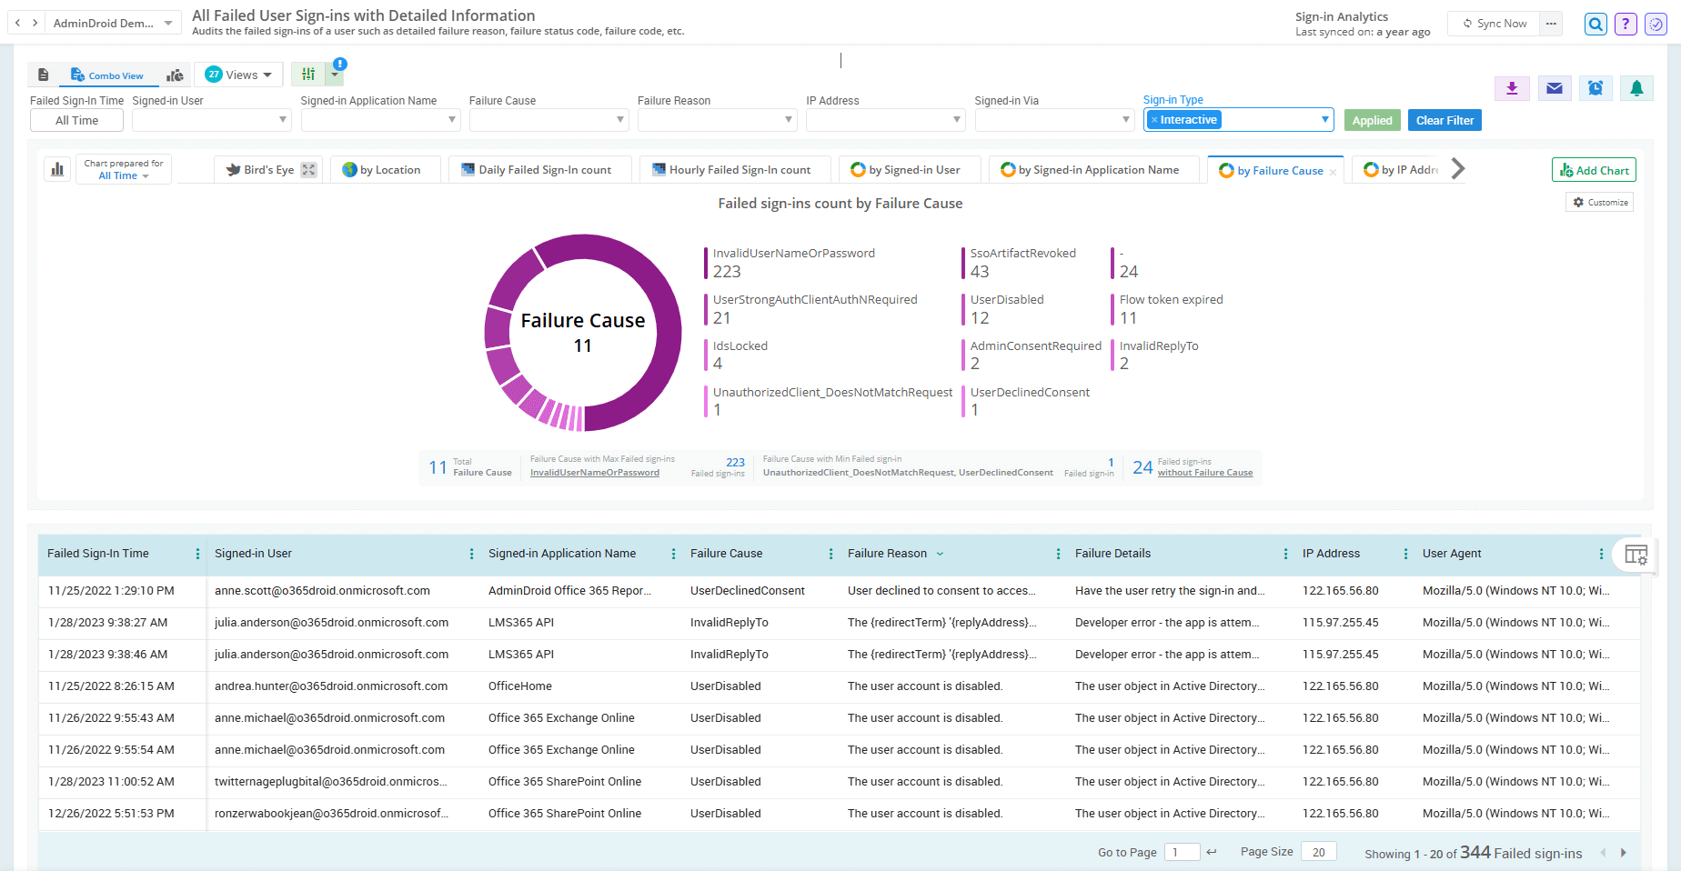
Task: Switch to chart-only view icon
Action: pyautogui.click(x=176, y=75)
